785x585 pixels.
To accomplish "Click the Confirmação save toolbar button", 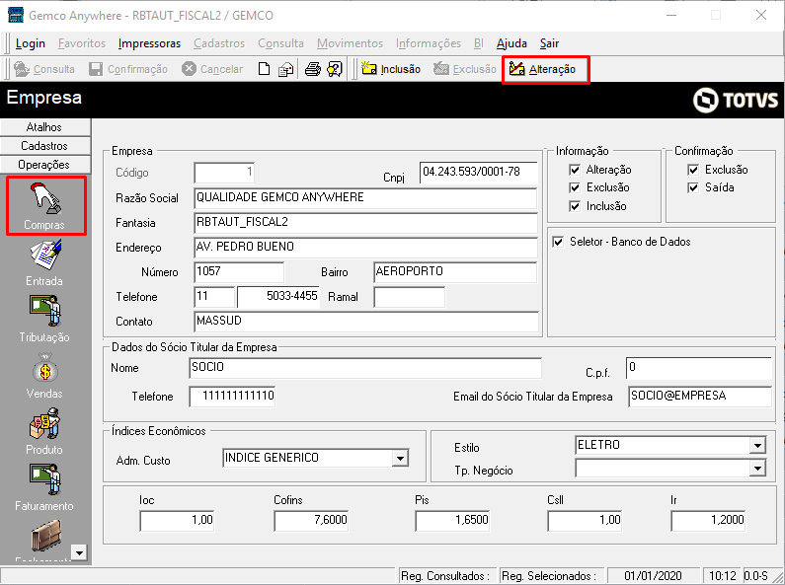I will click(128, 69).
